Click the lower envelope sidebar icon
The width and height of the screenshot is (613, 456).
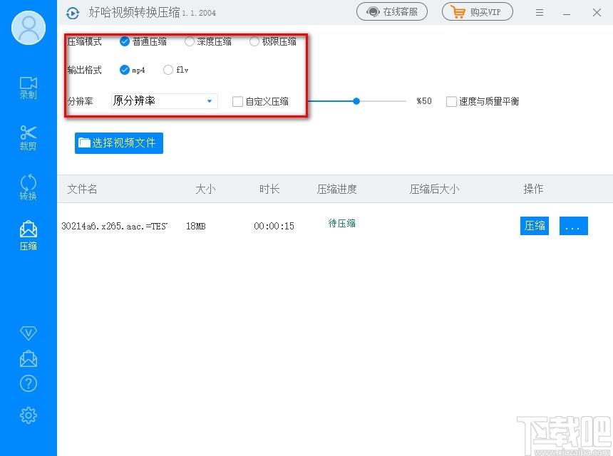pos(28,358)
